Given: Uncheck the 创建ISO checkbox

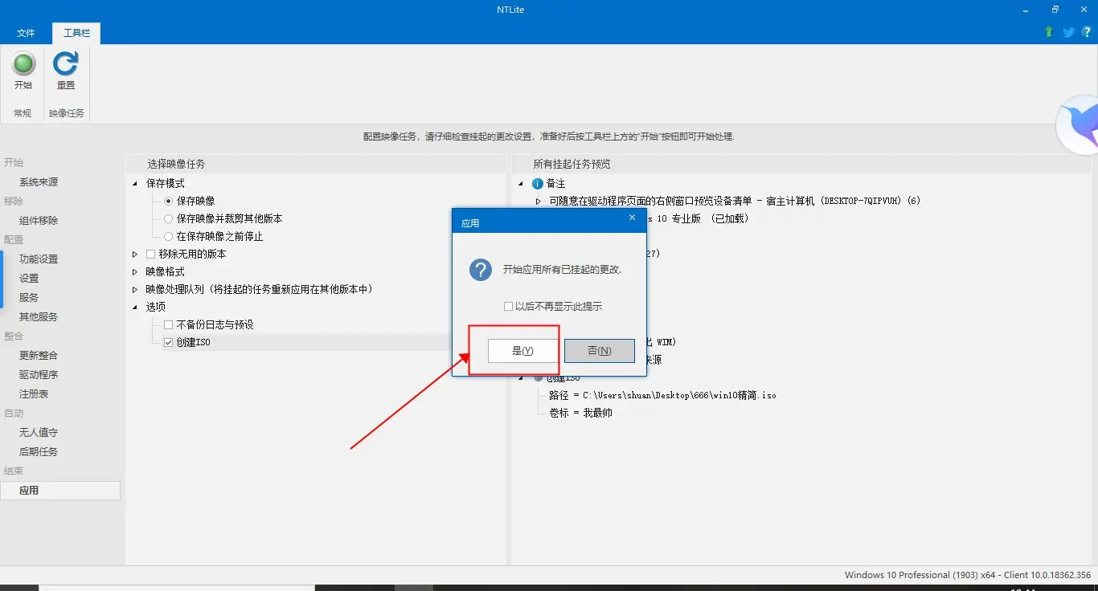Looking at the screenshot, I should tap(168, 342).
